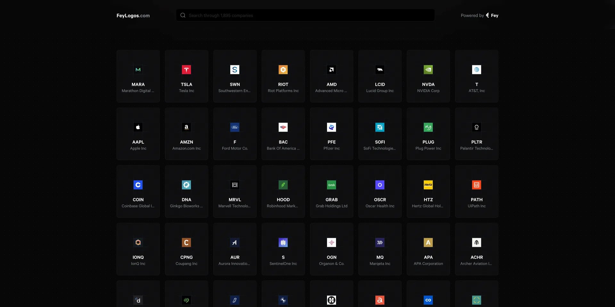
Task: Select the SWN Southwestern Energy logo
Action: [x=235, y=69]
